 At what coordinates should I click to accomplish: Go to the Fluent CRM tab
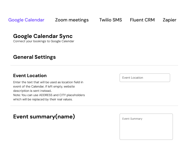coord(142,20)
